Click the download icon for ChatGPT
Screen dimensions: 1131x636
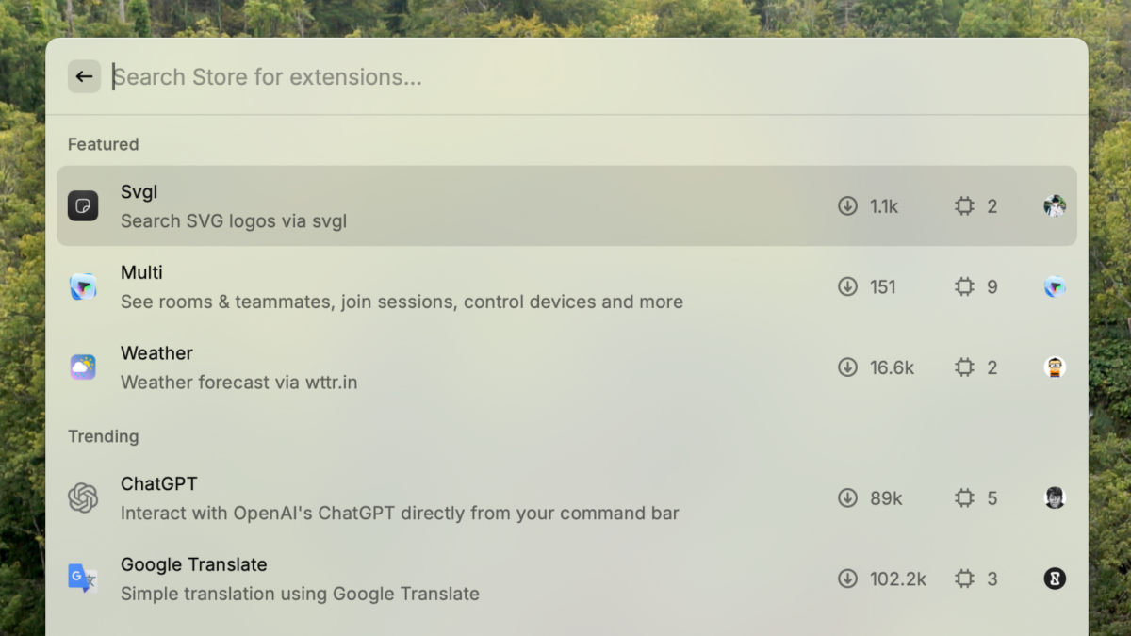click(847, 498)
